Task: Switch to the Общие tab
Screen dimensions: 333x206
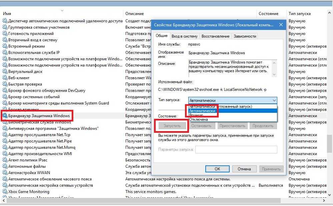Action: click(x=162, y=36)
